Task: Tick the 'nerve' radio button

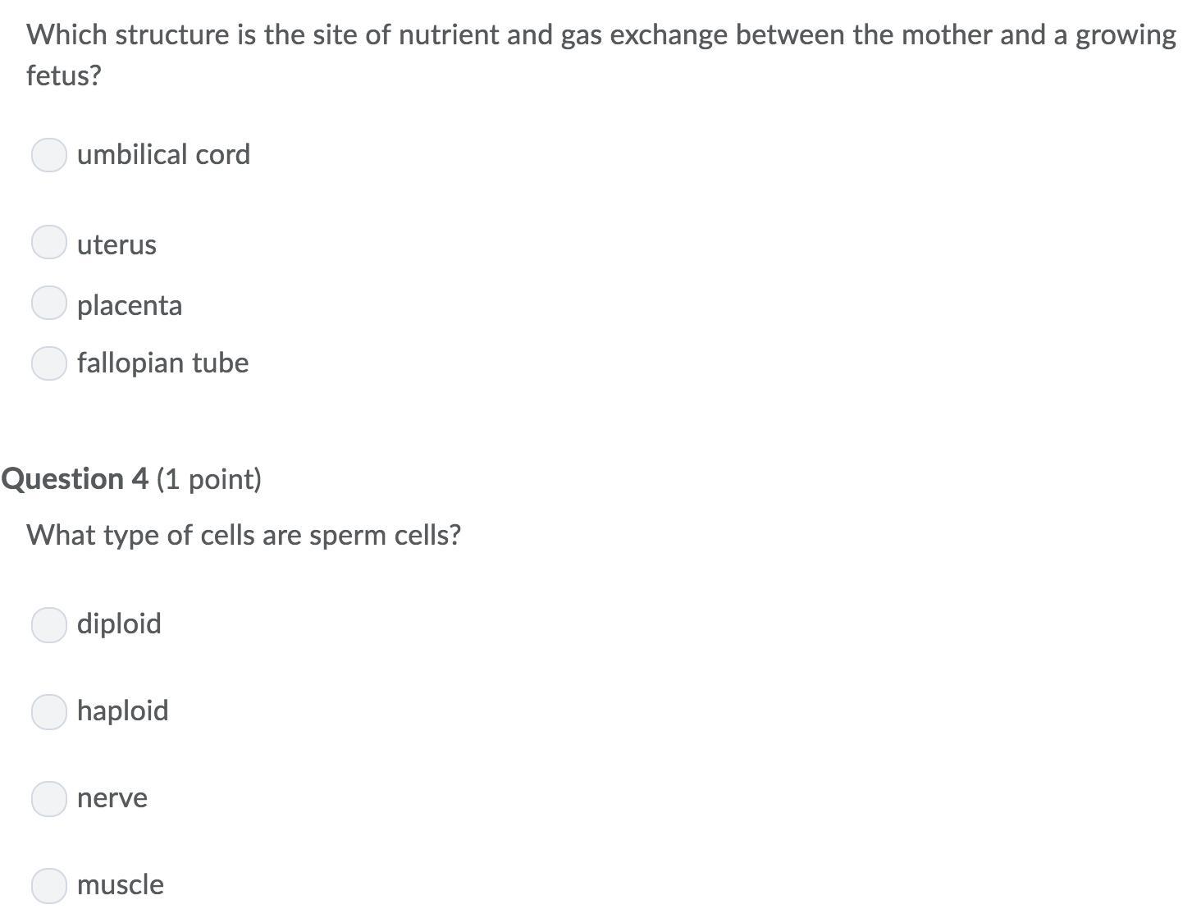Action: click(x=49, y=799)
